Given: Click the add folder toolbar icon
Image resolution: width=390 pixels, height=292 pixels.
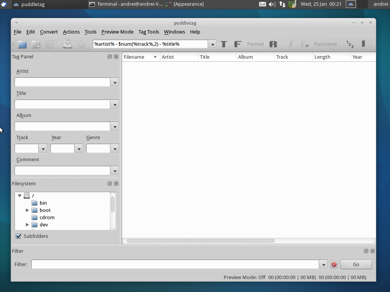Looking at the screenshot, I should coord(36,44).
